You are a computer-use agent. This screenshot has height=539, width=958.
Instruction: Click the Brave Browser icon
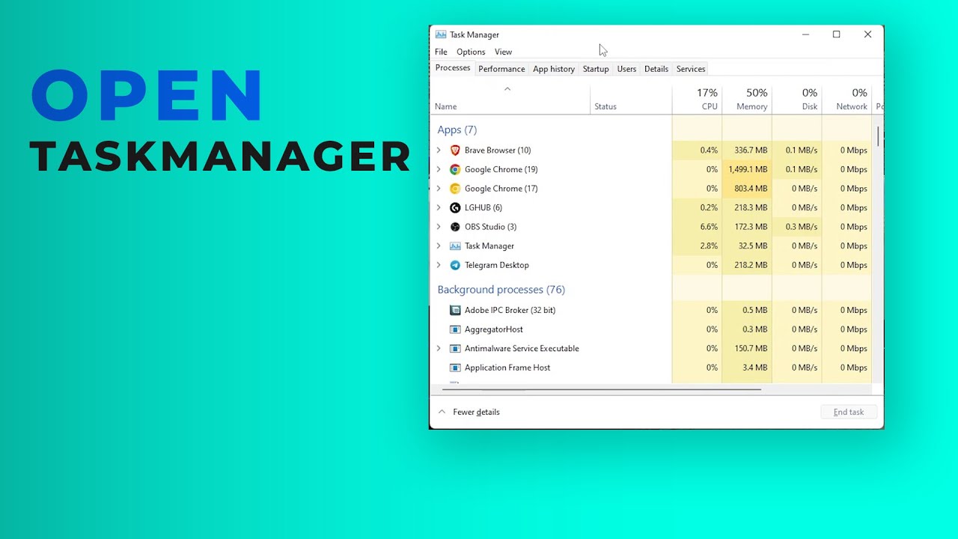(455, 150)
